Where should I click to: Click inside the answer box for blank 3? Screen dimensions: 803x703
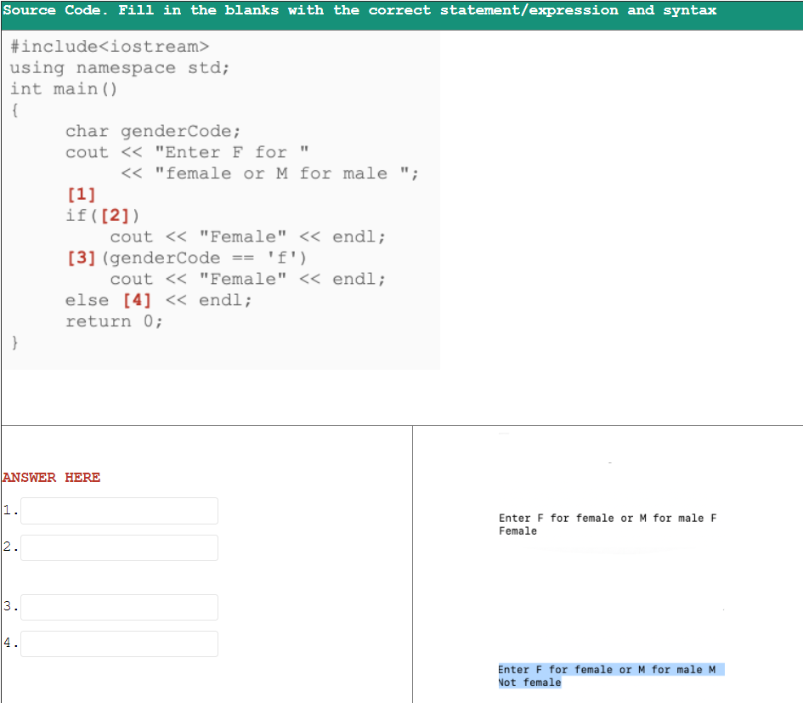119,607
